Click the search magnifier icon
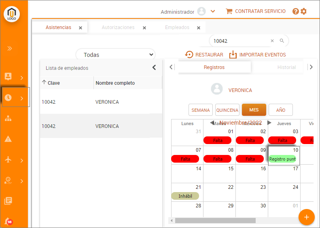Screen dimensions: 320x228 282,41
